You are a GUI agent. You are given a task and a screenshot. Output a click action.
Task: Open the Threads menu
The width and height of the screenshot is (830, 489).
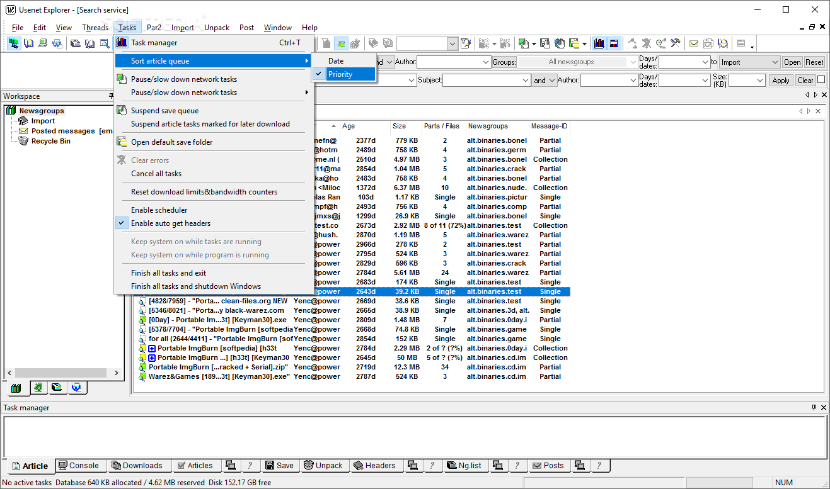pyautogui.click(x=95, y=27)
